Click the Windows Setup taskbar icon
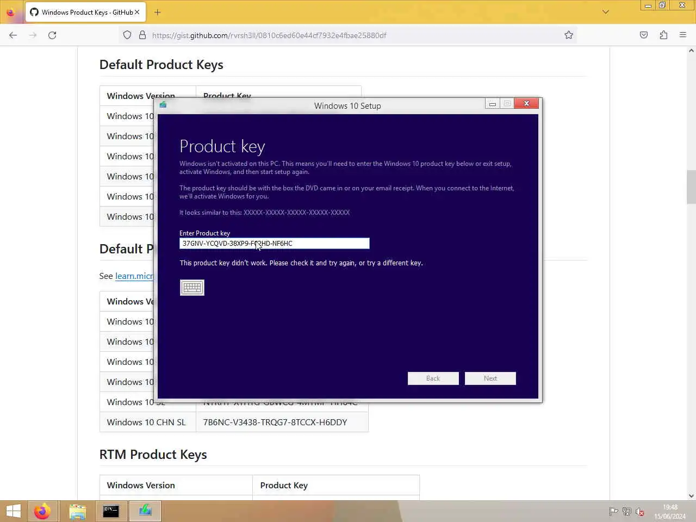This screenshot has height=522, width=696. (x=145, y=511)
